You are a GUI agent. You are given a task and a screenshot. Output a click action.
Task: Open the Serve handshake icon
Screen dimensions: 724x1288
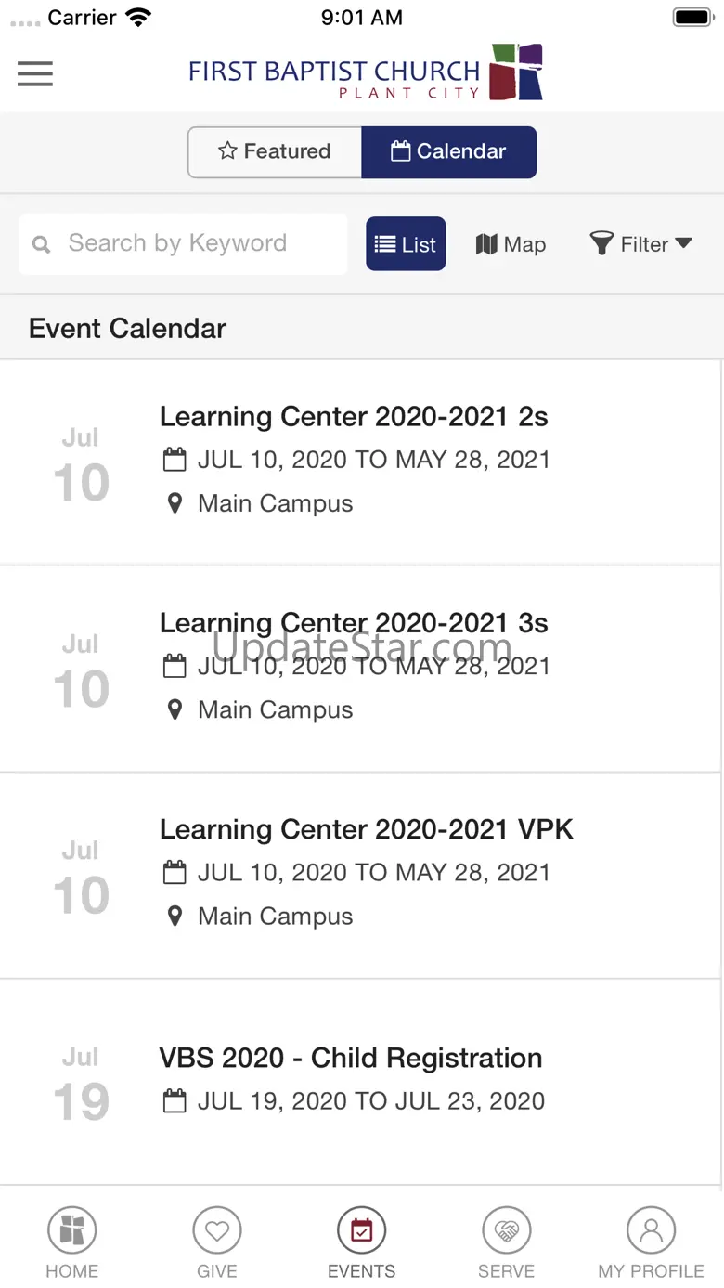point(507,1231)
